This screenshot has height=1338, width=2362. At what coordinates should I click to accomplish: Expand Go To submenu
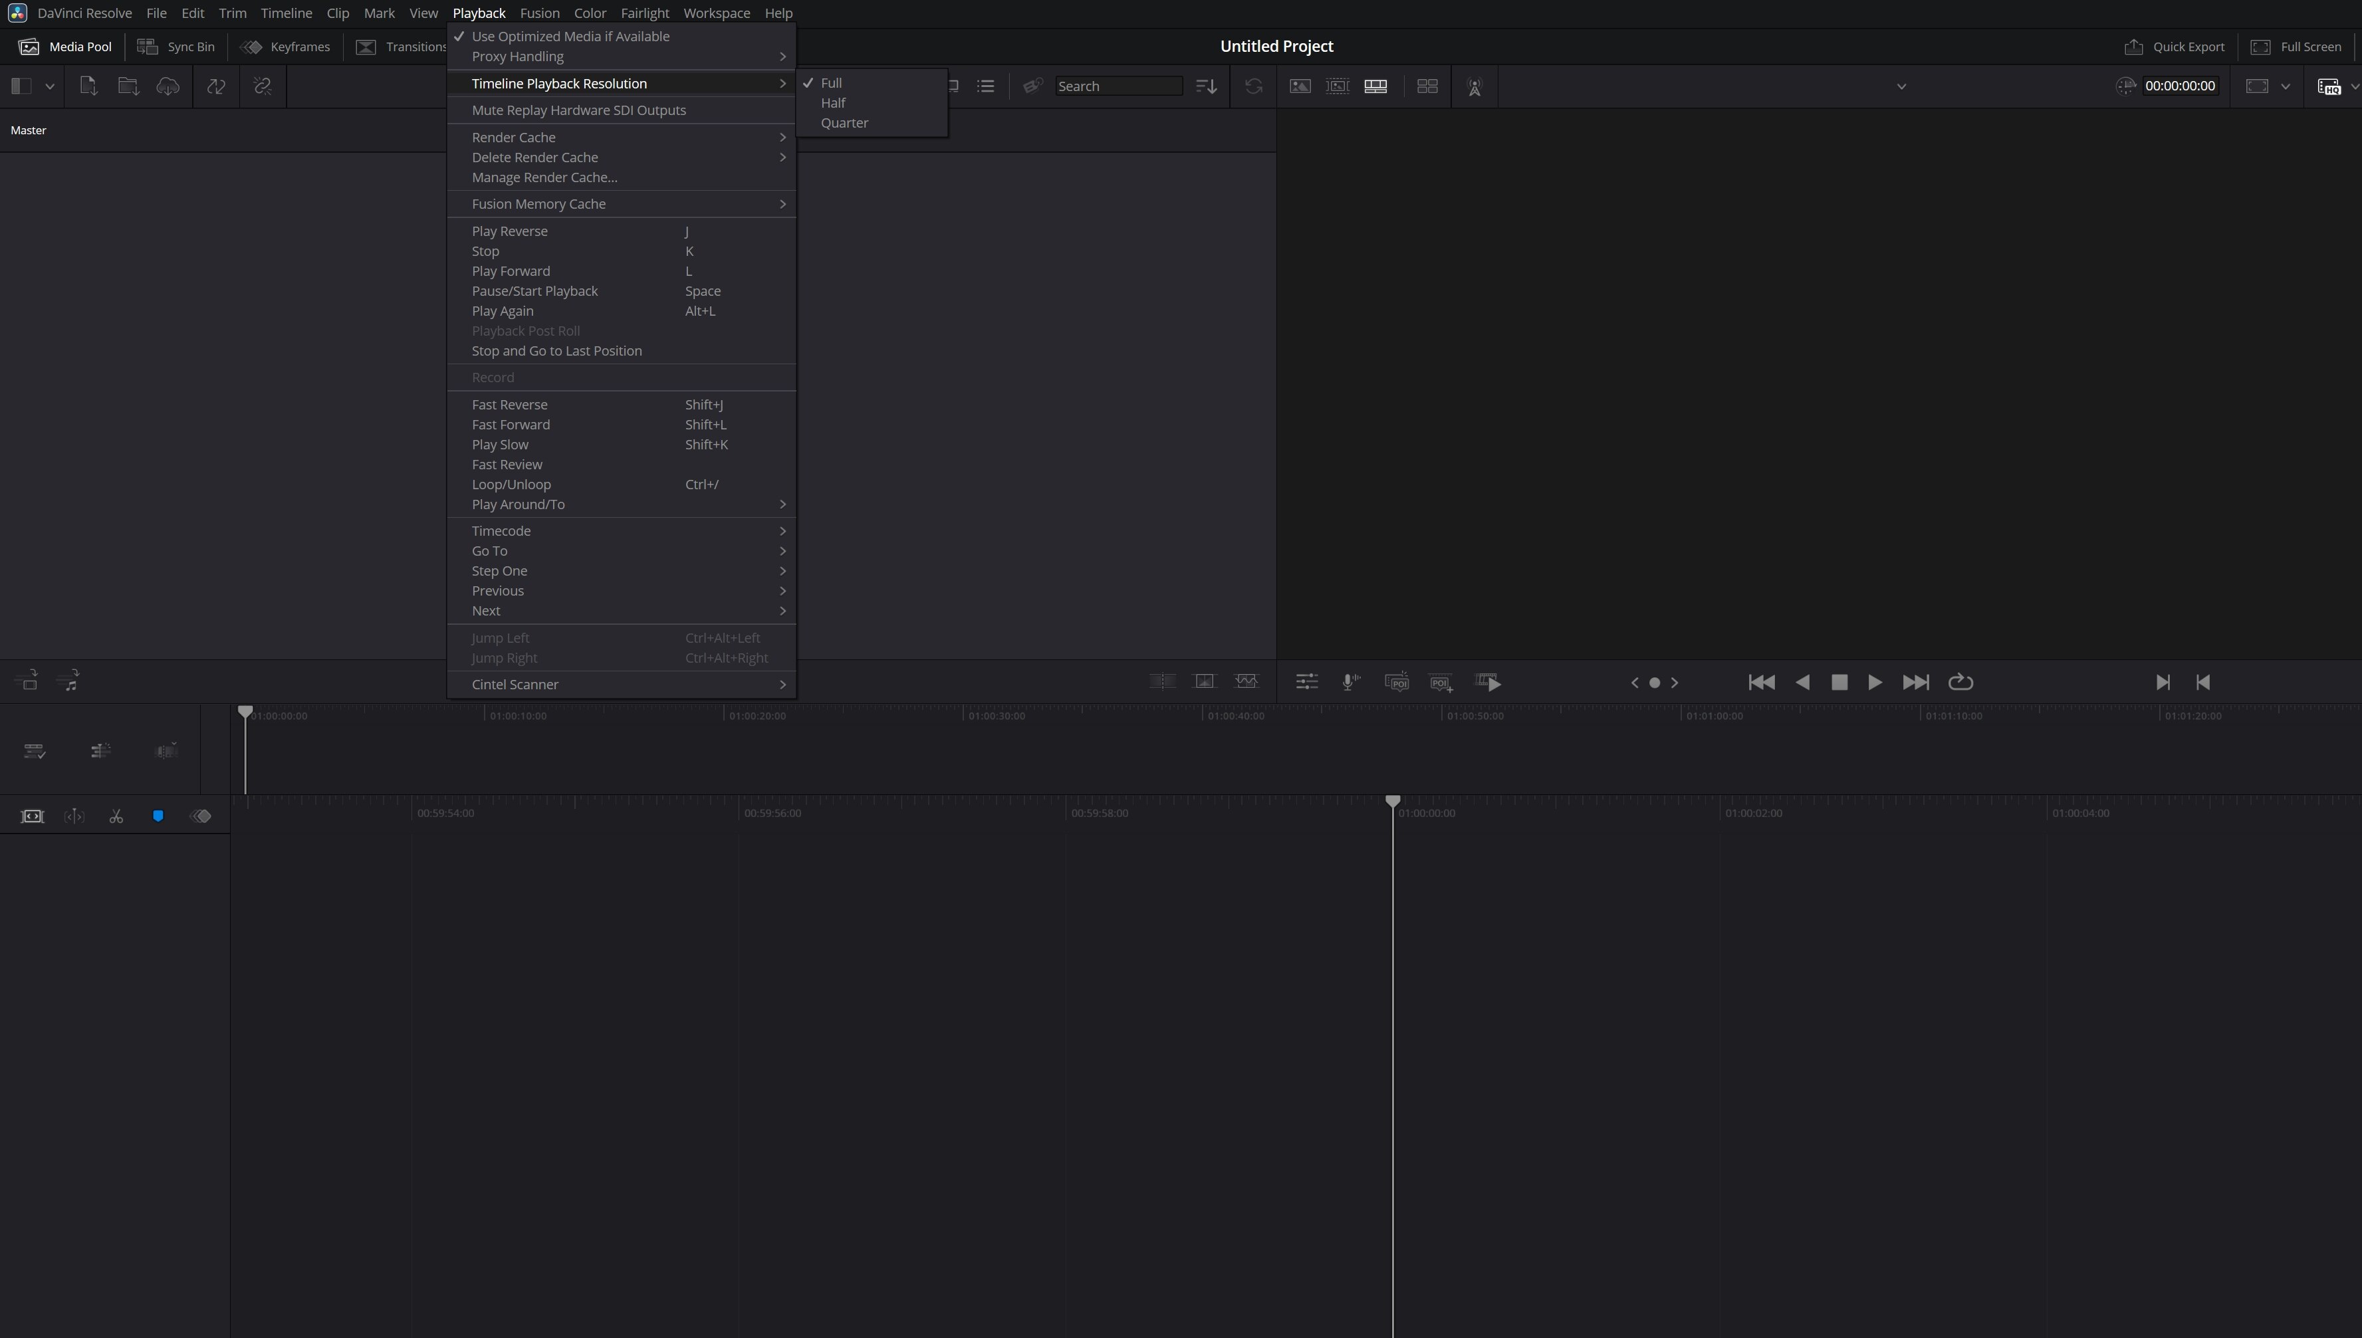click(x=622, y=552)
